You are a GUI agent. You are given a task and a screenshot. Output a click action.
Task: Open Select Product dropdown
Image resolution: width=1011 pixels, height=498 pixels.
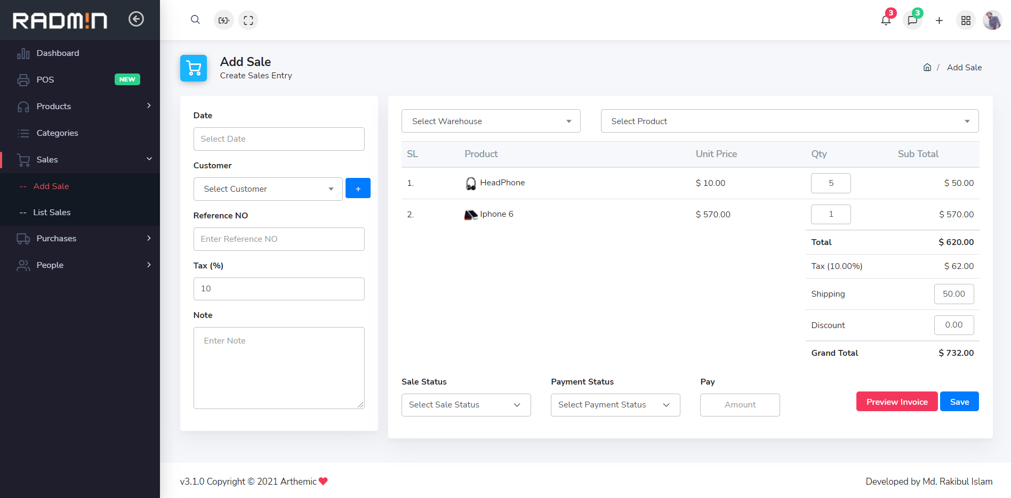(790, 121)
